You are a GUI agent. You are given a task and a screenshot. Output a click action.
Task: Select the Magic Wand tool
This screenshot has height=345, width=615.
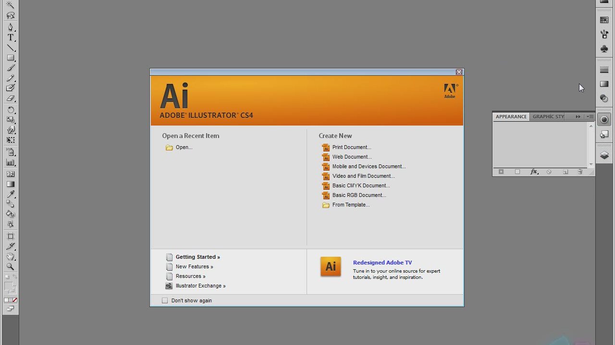pyautogui.click(x=10, y=5)
